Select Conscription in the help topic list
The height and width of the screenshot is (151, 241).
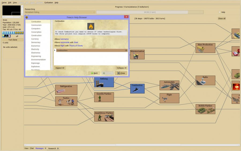tap(36, 32)
